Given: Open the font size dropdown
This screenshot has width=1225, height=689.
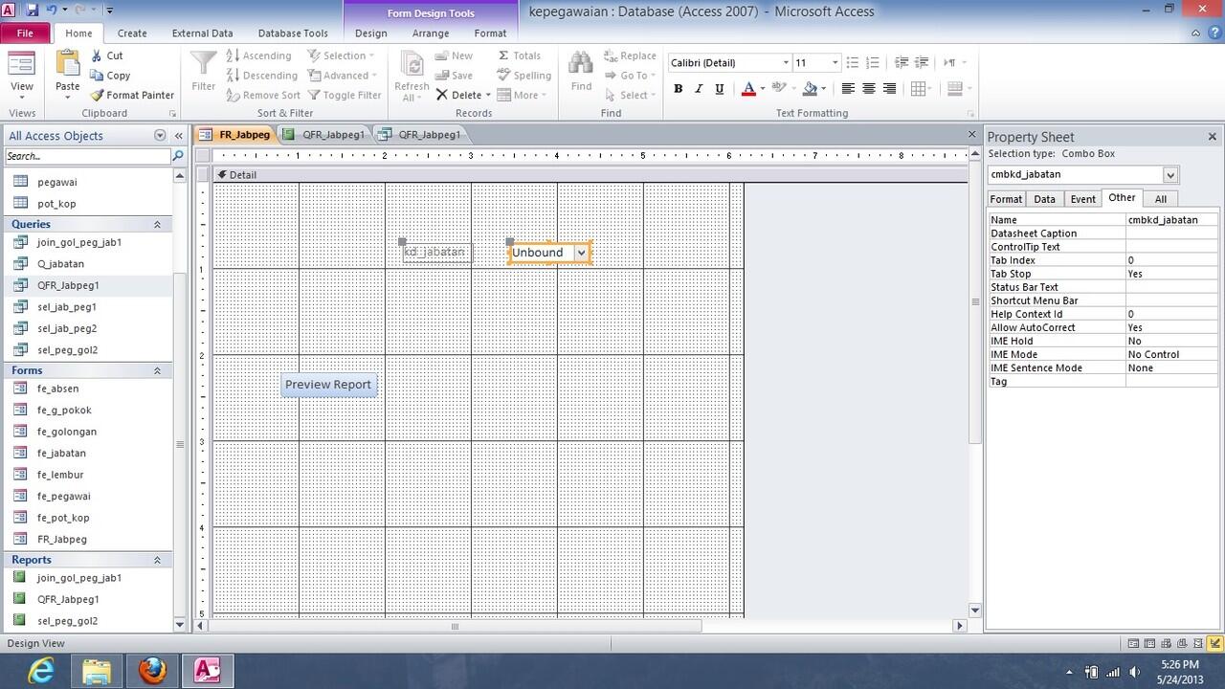Looking at the screenshot, I should tap(835, 63).
